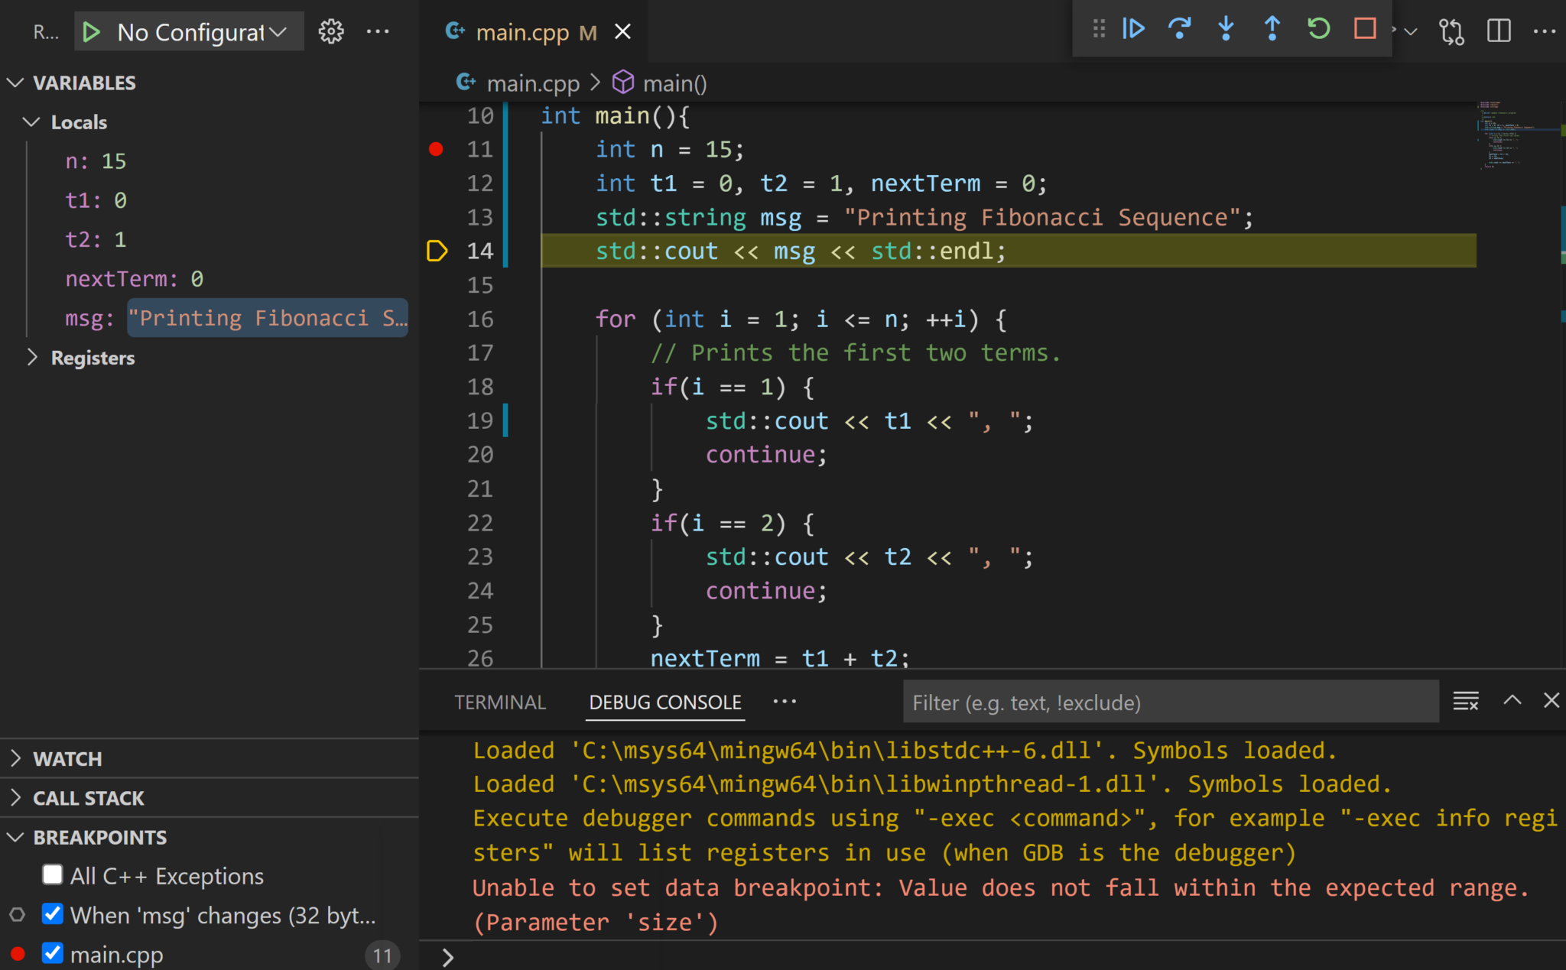Collapse the Locals variables section
The height and width of the screenshot is (970, 1566).
[x=31, y=122]
